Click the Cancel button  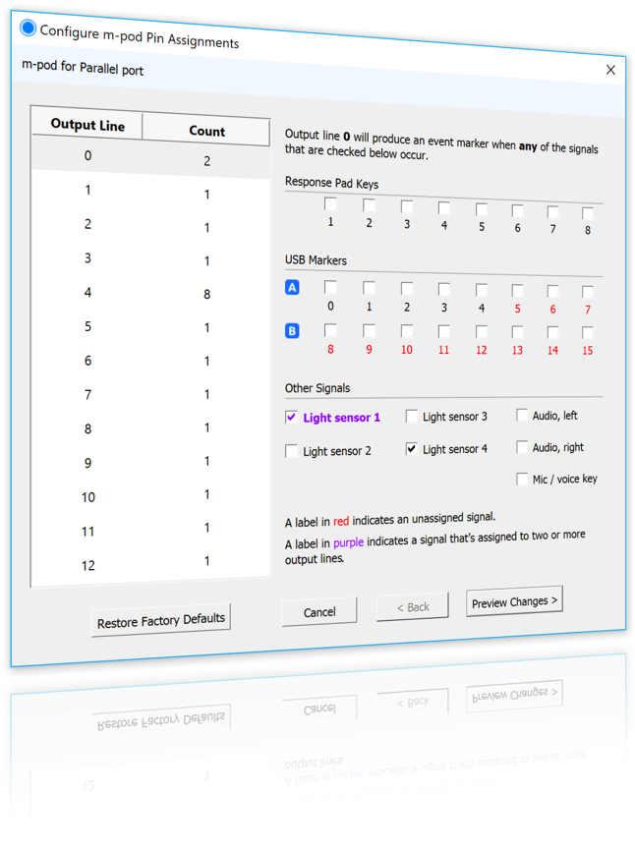(319, 611)
